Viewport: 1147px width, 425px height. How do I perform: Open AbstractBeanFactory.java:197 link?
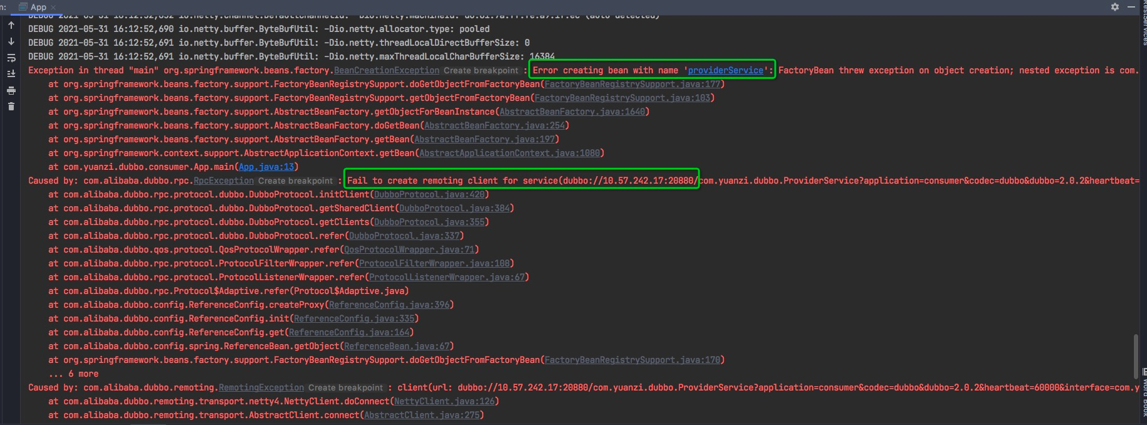(484, 139)
